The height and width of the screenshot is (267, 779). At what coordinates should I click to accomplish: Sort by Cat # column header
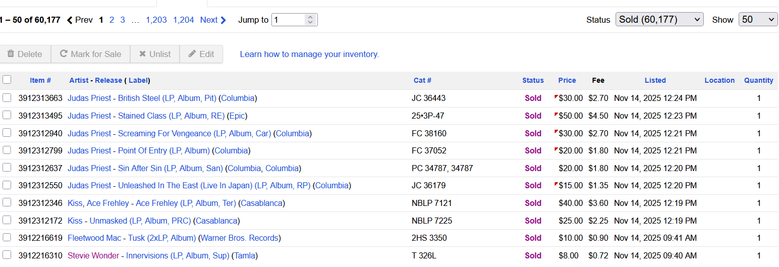pos(422,80)
